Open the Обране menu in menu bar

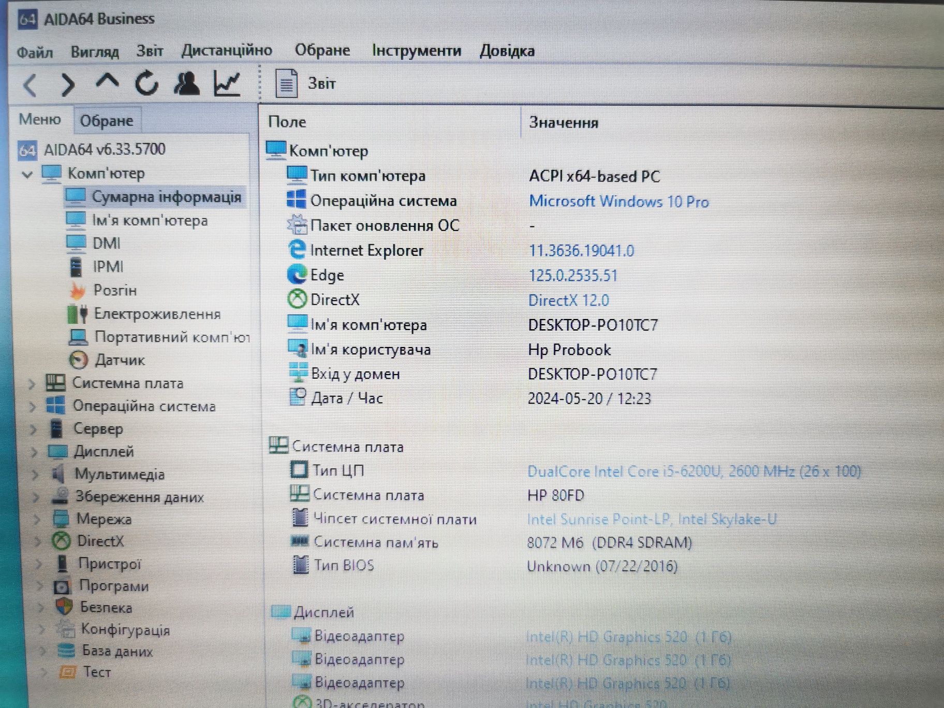(x=322, y=50)
